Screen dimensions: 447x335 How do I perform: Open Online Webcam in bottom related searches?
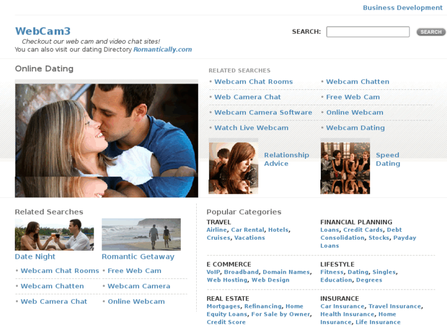pos(136,301)
